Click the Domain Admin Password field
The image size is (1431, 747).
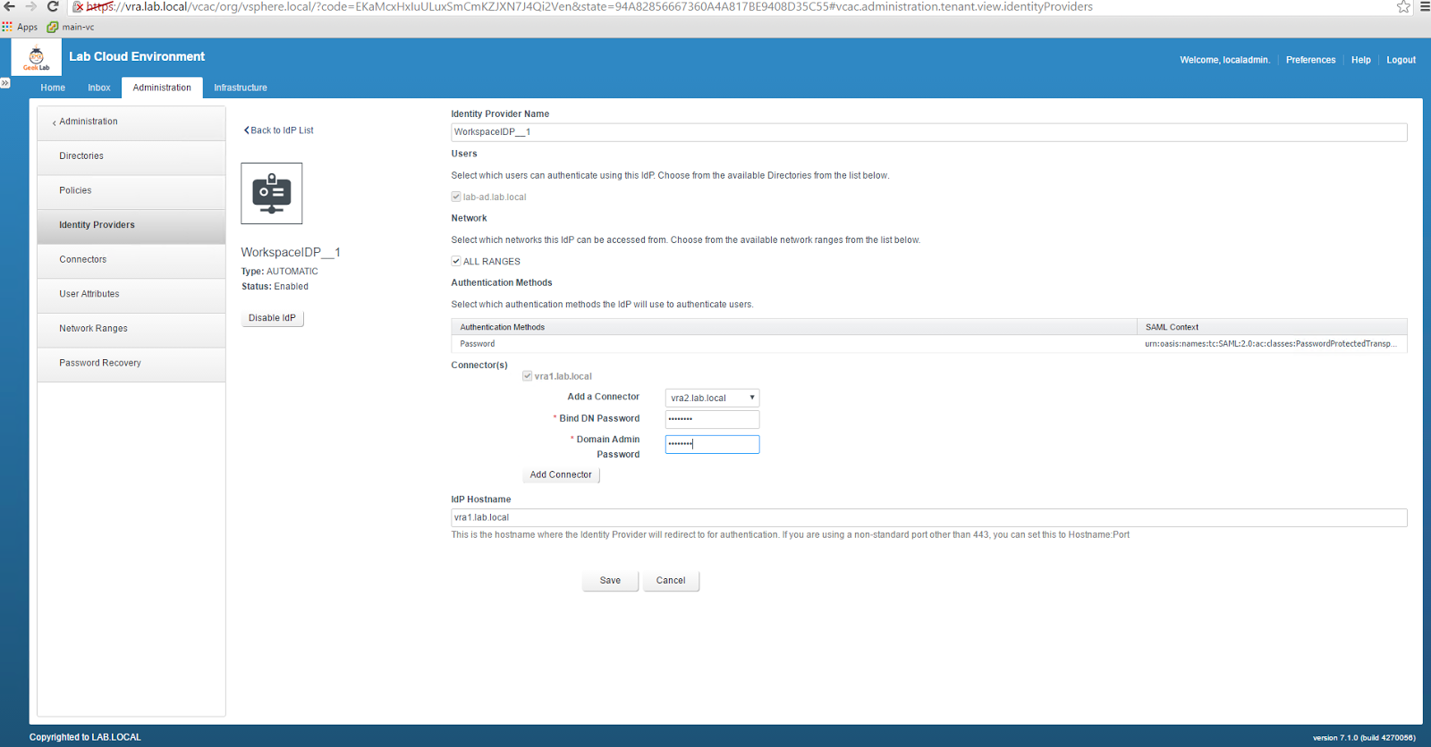click(x=712, y=444)
